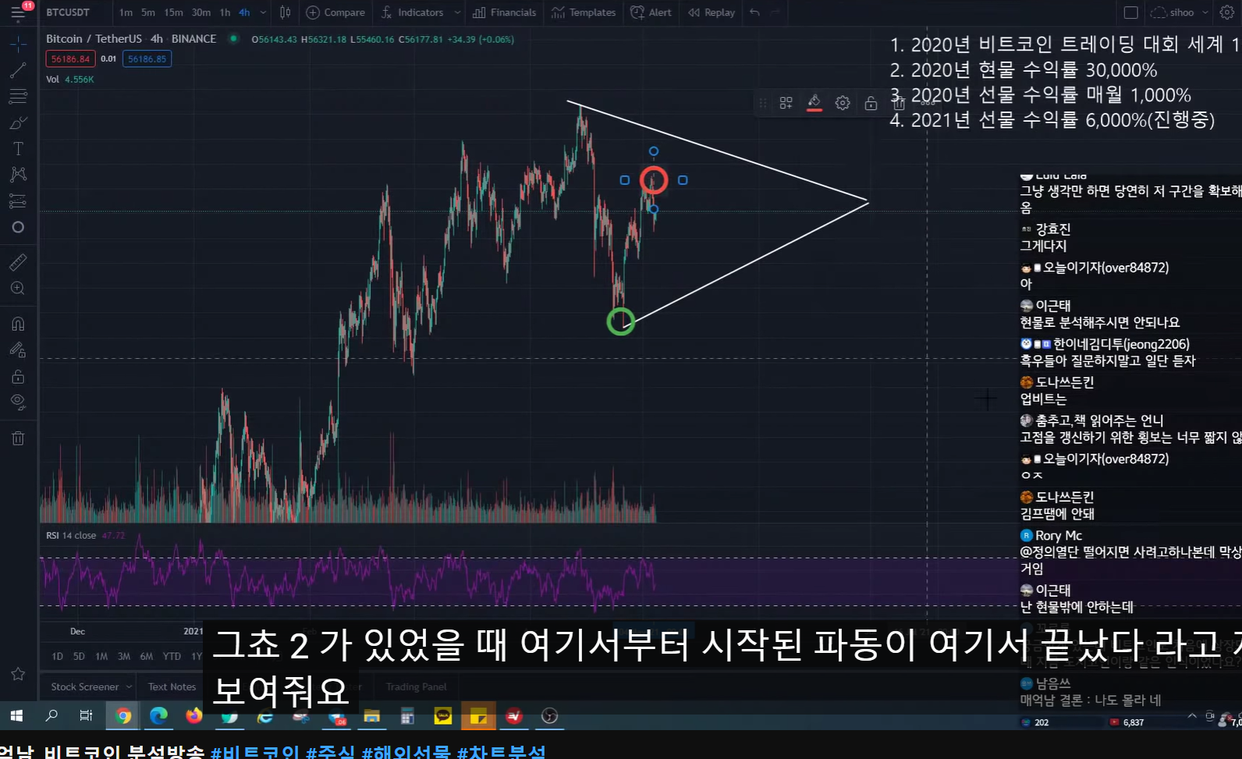
Task: Open drawing settings gear in floating toolbar
Action: (843, 103)
